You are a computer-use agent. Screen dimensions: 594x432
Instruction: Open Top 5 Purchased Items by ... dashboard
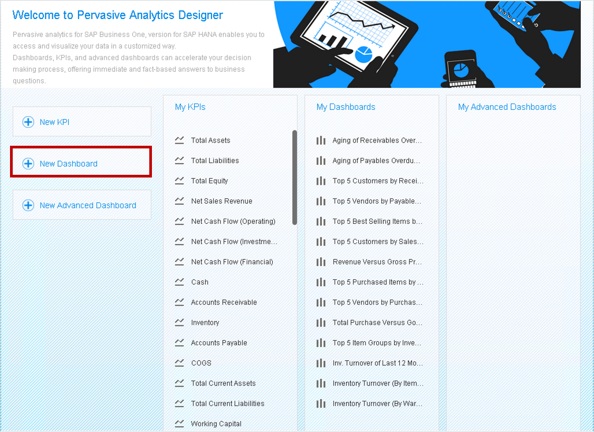[x=378, y=282]
